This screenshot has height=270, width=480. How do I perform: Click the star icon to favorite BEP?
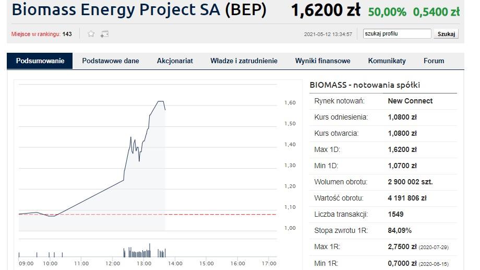click(91, 34)
